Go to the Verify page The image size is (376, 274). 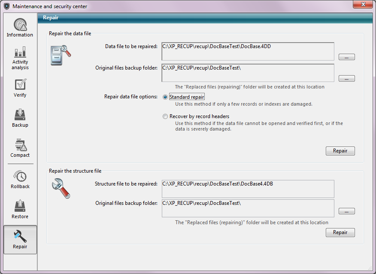tap(20, 88)
